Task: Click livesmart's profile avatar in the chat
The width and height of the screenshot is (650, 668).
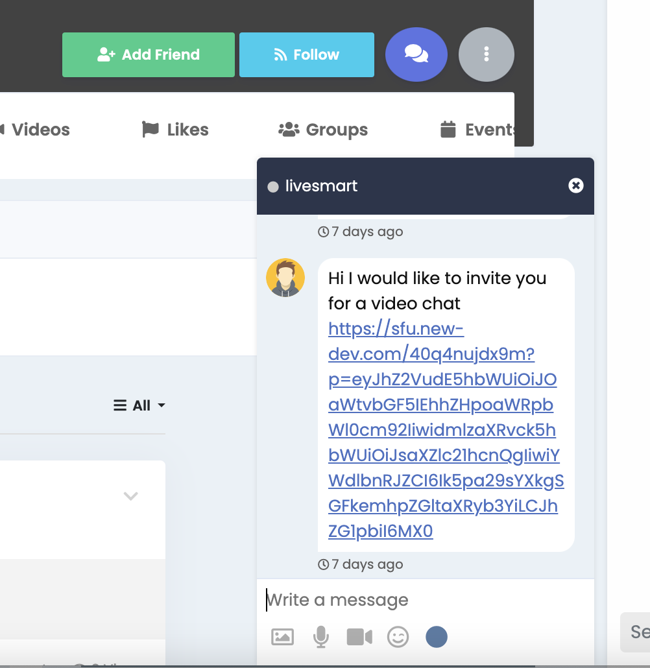Action: pyautogui.click(x=285, y=277)
